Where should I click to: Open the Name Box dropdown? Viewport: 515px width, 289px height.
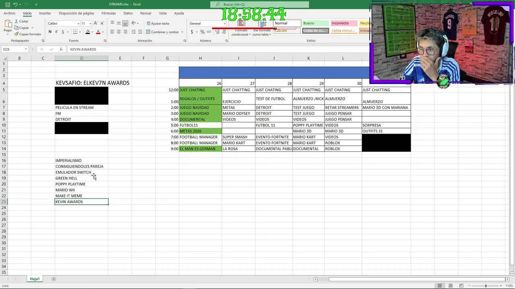pyautogui.click(x=26, y=49)
